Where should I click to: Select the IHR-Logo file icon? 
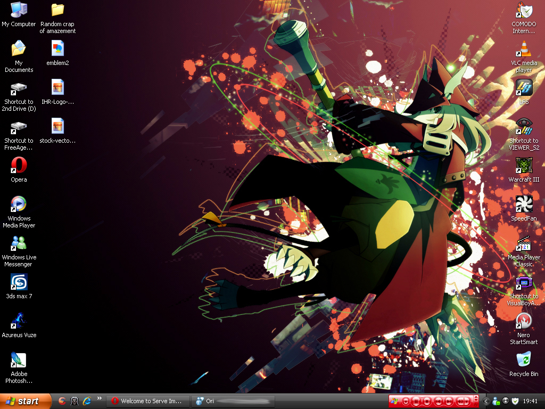tap(57, 92)
